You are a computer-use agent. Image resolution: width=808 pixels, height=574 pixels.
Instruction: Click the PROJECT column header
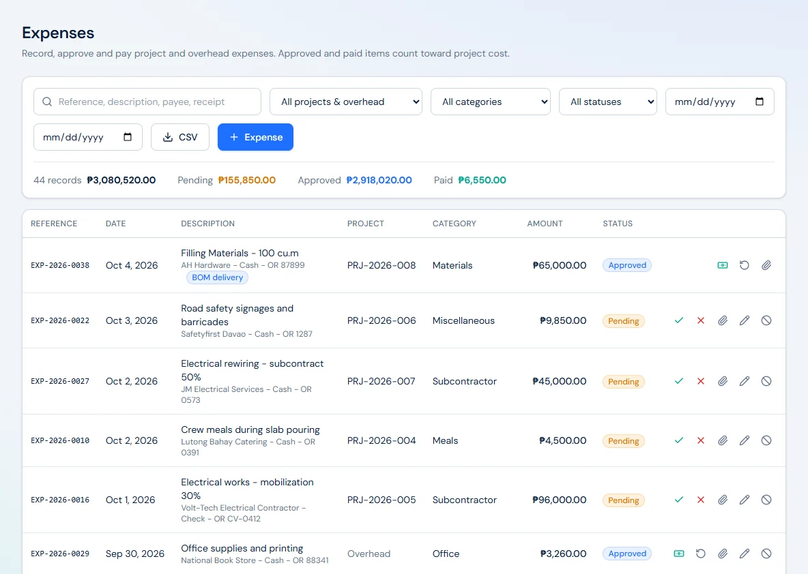coord(365,224)
